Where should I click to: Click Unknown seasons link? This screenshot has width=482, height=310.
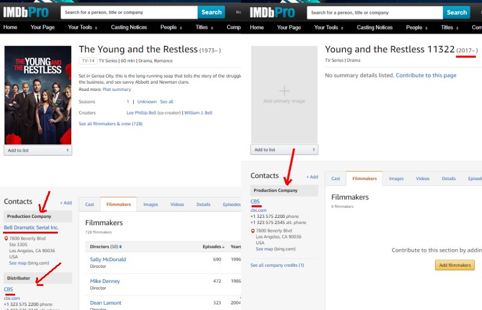click(147, 102)
